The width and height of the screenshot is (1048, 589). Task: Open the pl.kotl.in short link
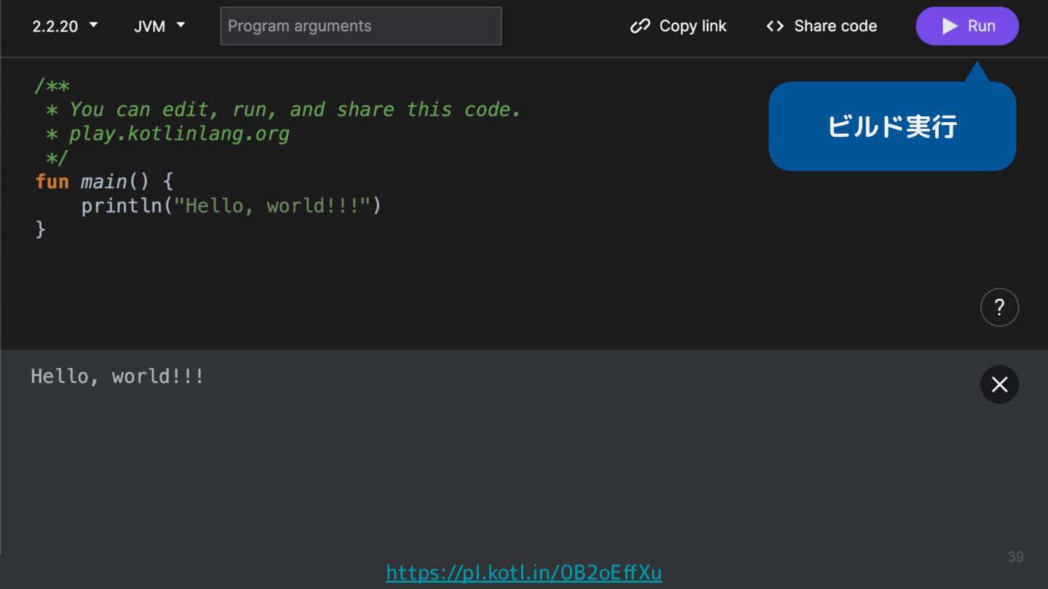pyautogui.click(x=524, y=573)
